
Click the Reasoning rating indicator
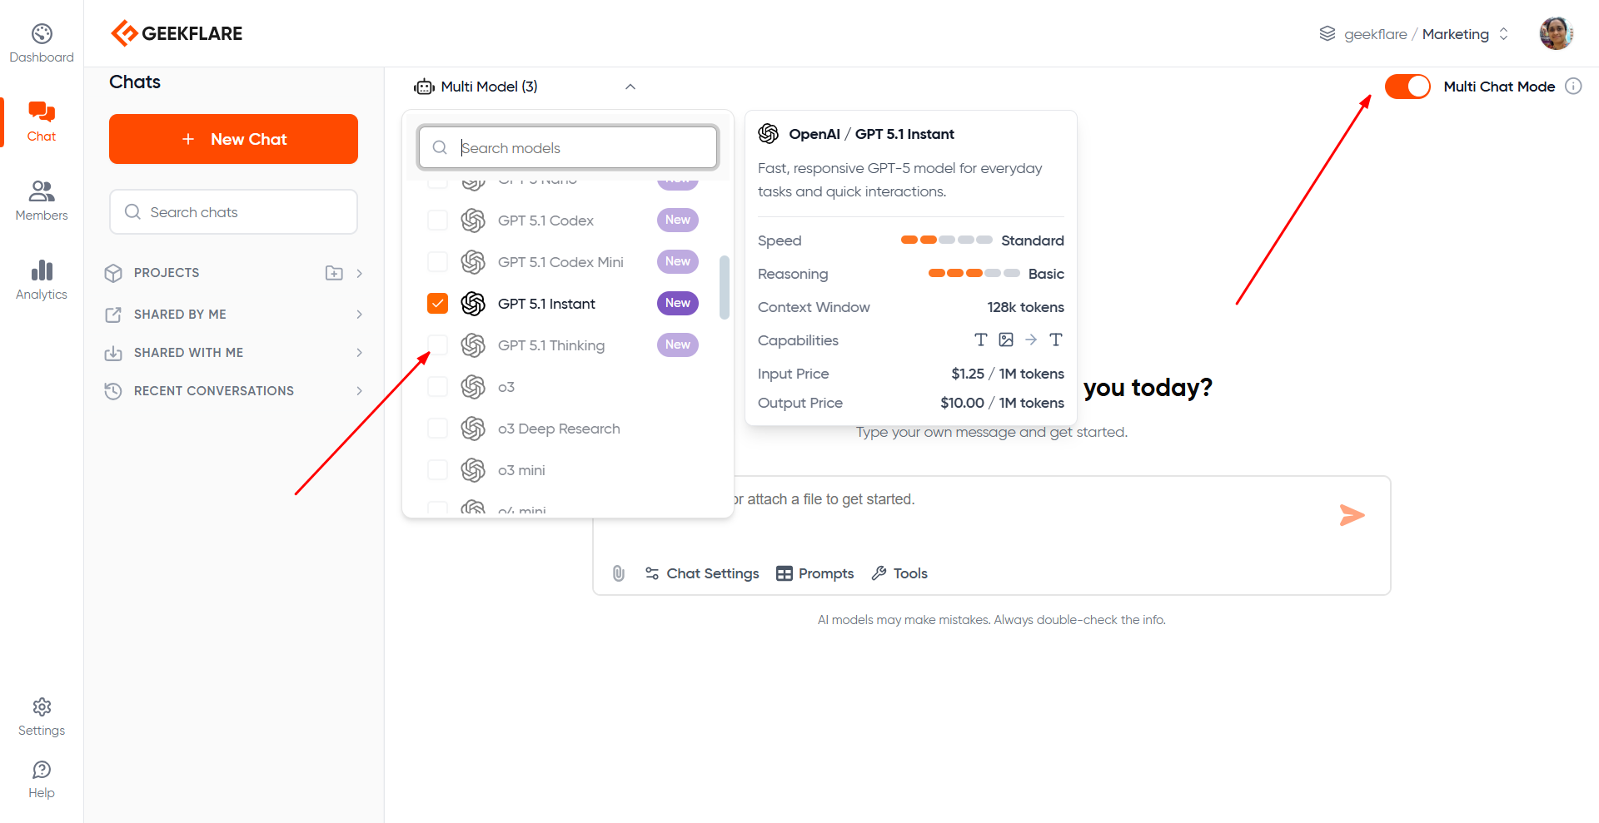(974, 273)
